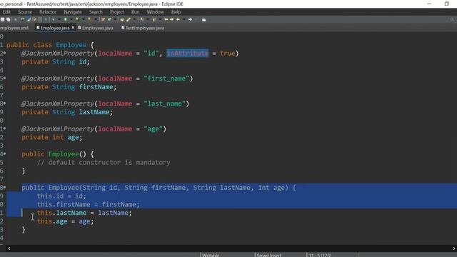Image resolution: width=457 pixels, height=257 pixels.
Task: Click the "last_name" string literal
Action: click(165, 104)
